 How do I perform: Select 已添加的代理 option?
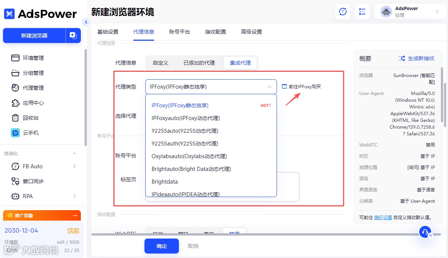[199, 63]
